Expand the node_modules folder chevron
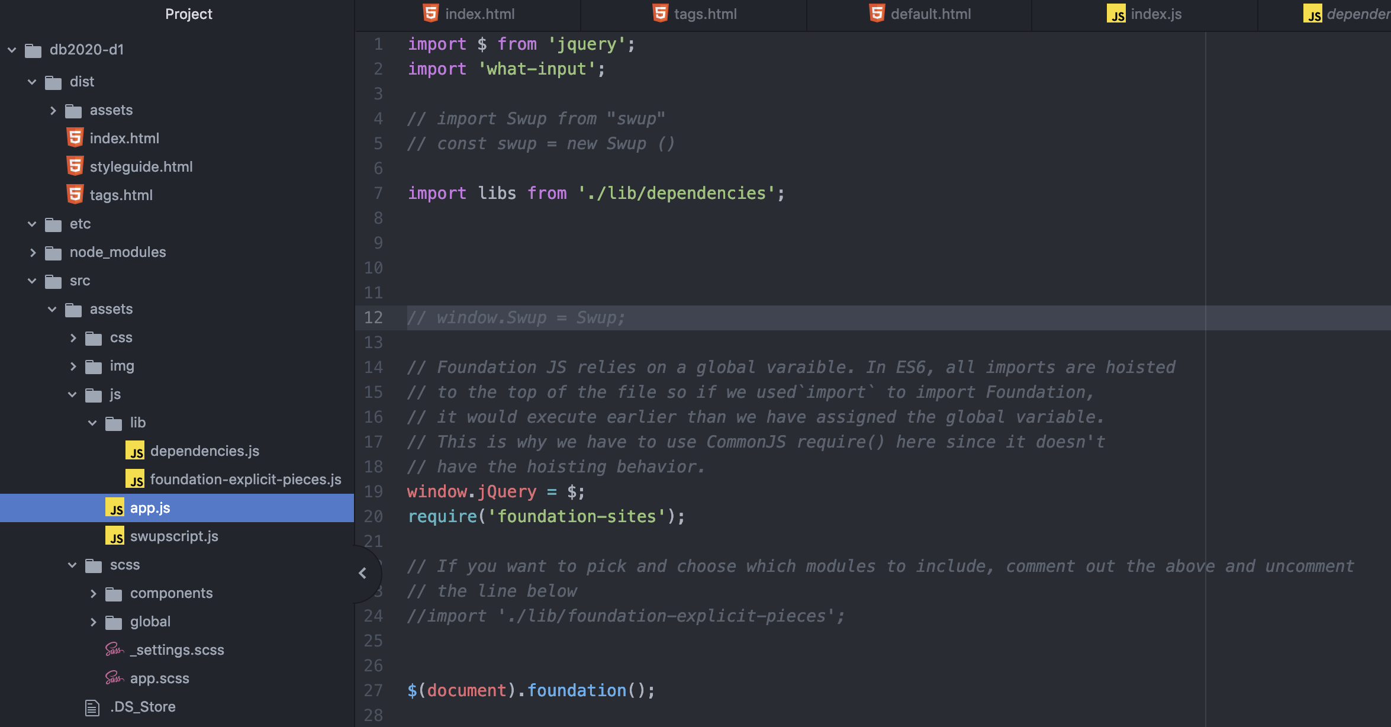The width and height of the screenshot is (1391, 727). click(33, 253)
